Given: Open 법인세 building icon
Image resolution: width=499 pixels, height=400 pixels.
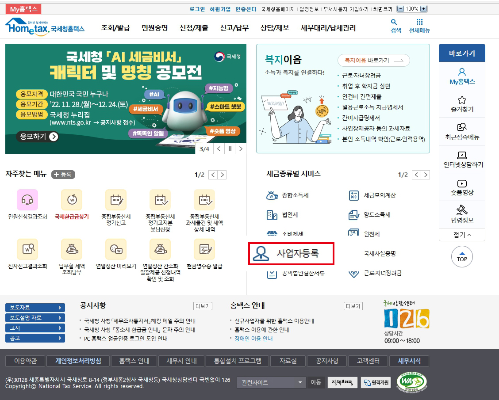Looking at the screenshot, I should pos(272,215).
